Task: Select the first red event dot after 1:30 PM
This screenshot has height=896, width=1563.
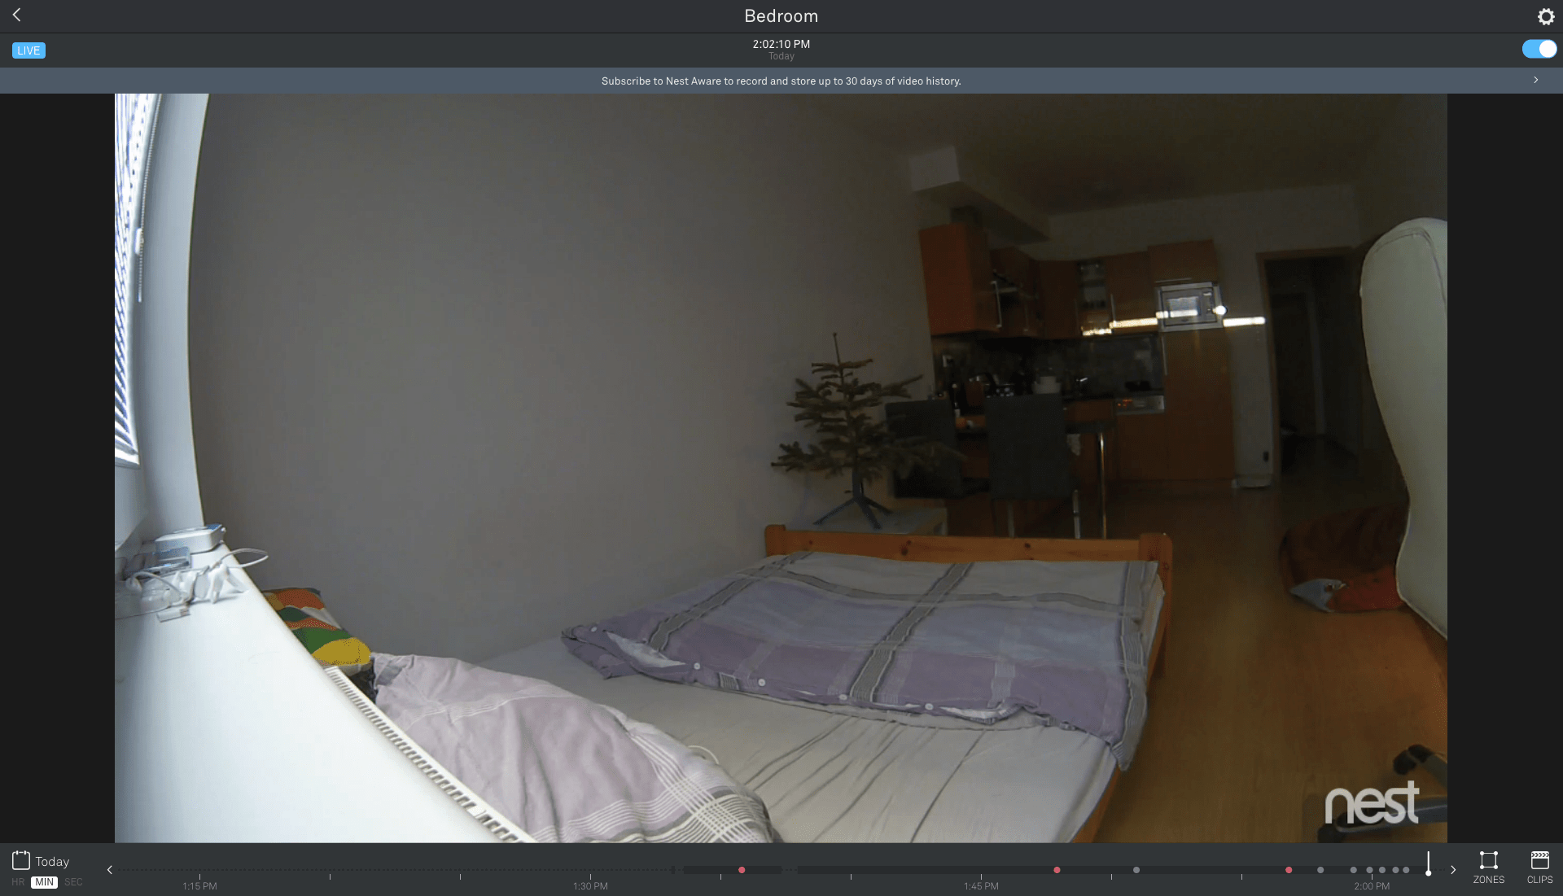Action: tap(742, 870)
